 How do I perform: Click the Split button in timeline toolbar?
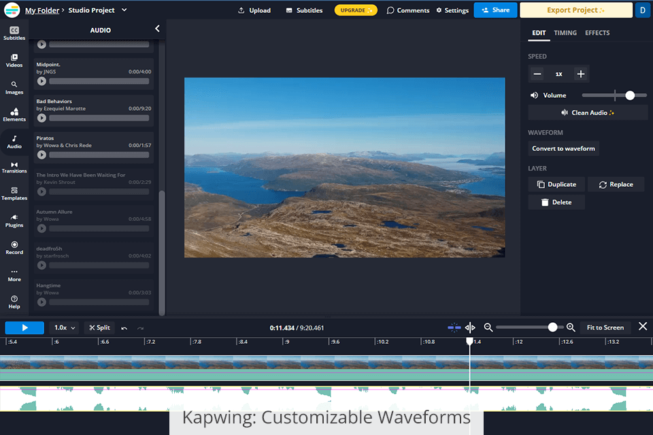coord(99,328)
